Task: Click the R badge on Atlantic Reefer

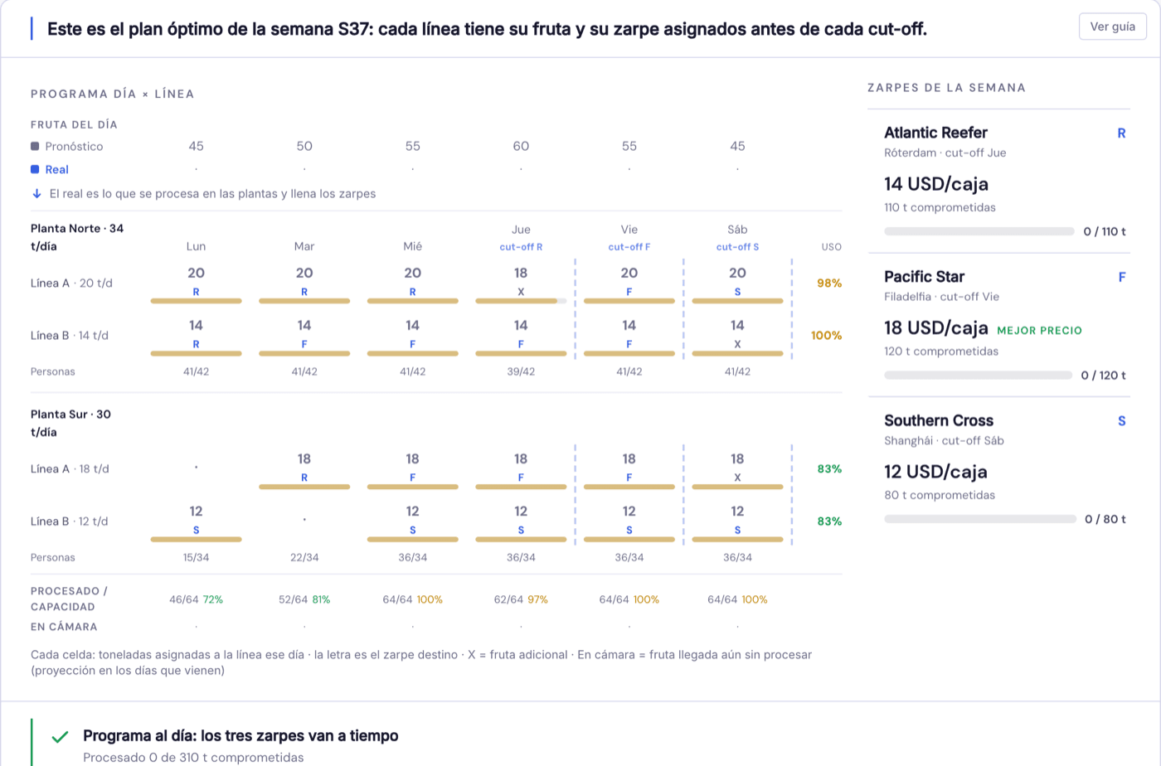Action: (1121, 133)
